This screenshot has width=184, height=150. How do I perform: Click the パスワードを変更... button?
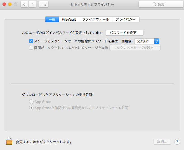(x=124, y=33)
